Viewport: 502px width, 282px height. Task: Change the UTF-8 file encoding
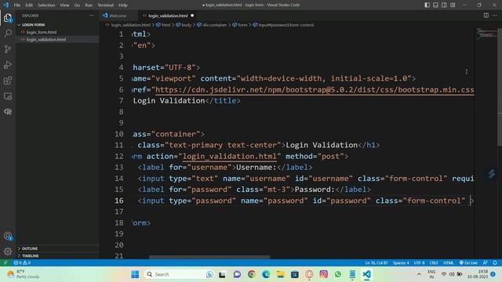(x=419, y=262)
